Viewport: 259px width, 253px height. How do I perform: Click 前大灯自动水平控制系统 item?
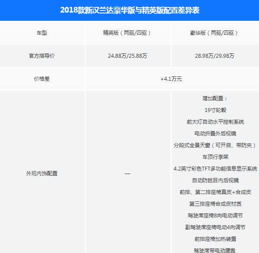pos(215,122)
